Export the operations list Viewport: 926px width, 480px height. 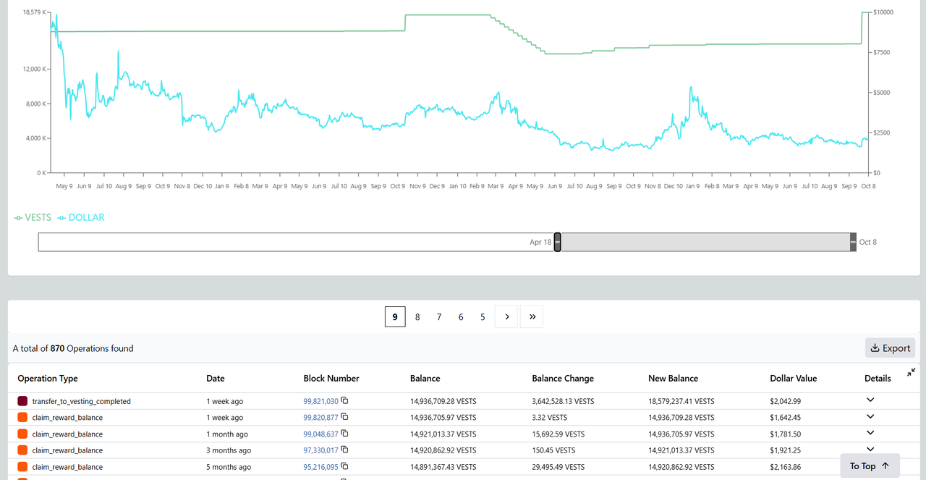point(890,348)
